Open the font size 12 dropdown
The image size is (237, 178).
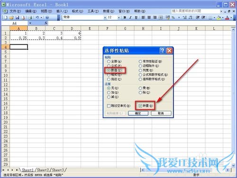point(119,18)
